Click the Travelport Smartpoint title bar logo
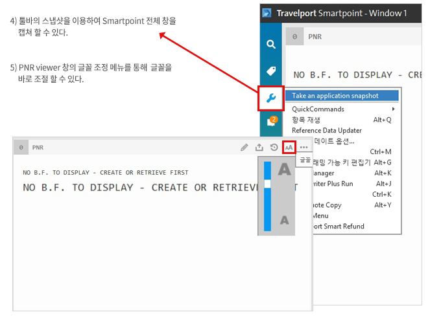The height and width of the screenshot is (321, 441). click(267, 13)
